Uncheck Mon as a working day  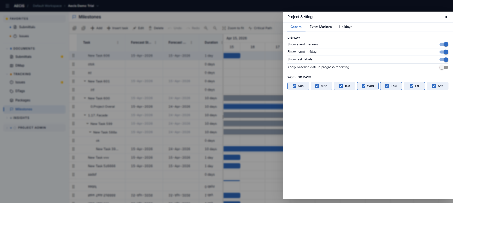(321, 86)
